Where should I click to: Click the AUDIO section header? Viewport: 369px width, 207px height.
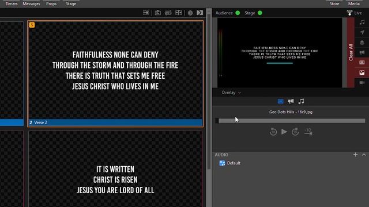coord(221,155)
